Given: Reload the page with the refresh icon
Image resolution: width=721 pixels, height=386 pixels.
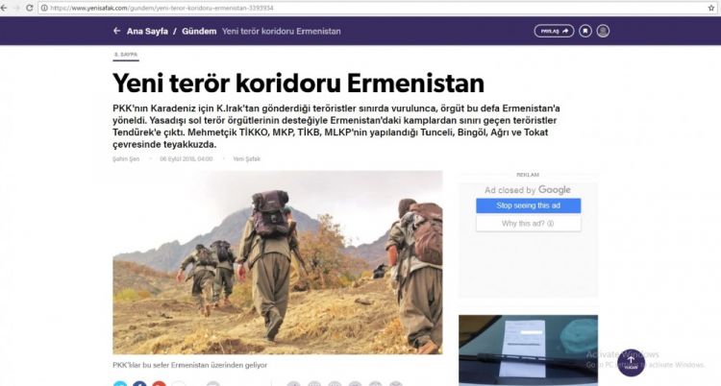Looking at the screenshot, I should pyautogui.click(x=30, y=8).
